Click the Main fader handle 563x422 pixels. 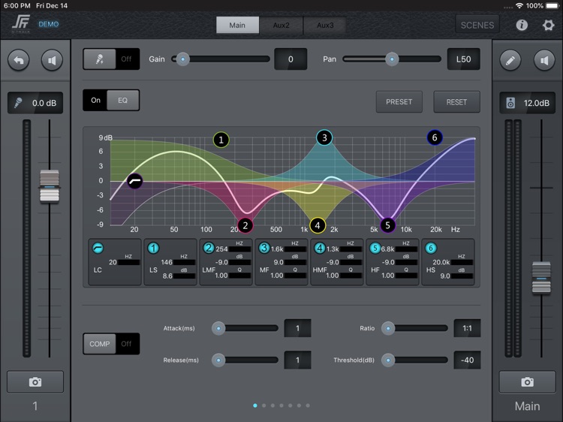[541, 278]
